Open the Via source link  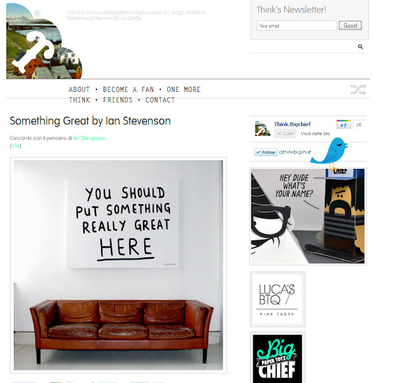coord(15,145)
